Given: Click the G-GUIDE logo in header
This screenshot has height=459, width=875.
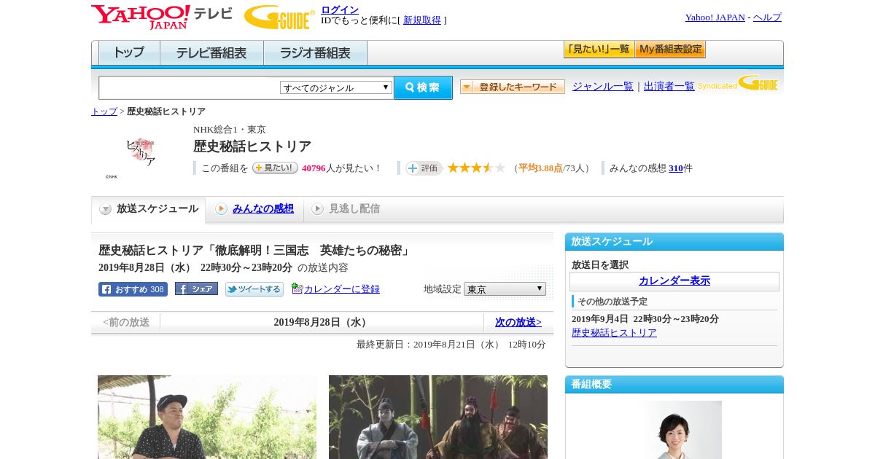Looking at the screenshot, I should [x=279, y=17].
